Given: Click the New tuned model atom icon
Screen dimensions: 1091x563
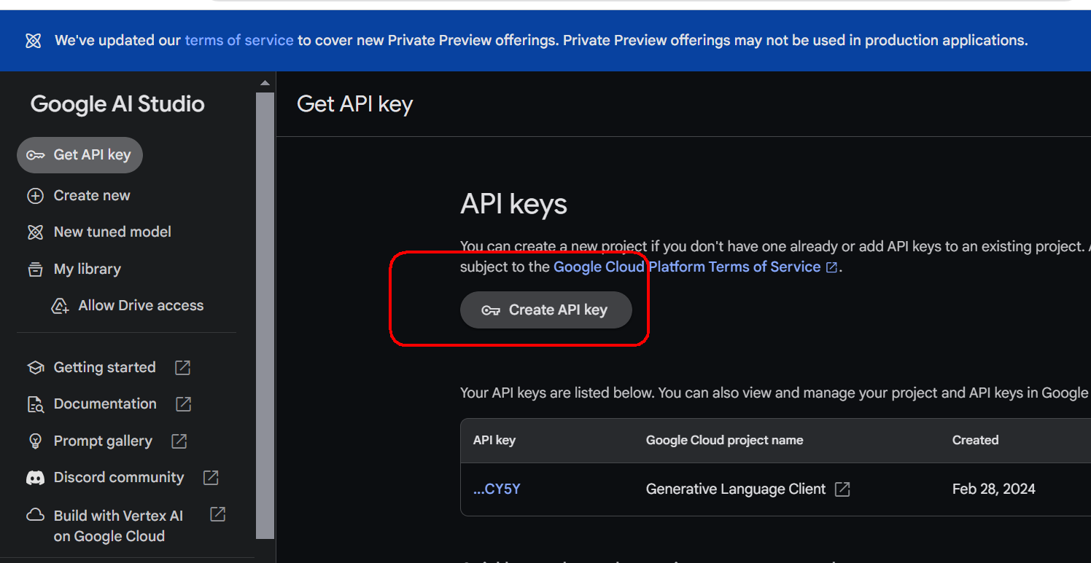Looking at the screenshot, I should tap(35, 232).
